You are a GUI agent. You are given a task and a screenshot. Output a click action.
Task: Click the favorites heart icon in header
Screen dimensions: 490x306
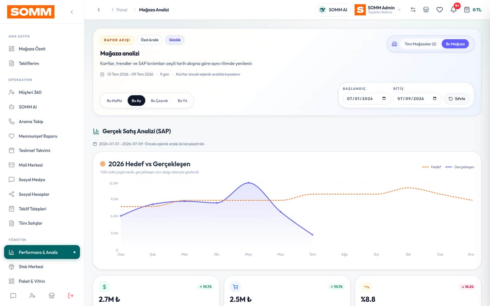click(439, 10)
